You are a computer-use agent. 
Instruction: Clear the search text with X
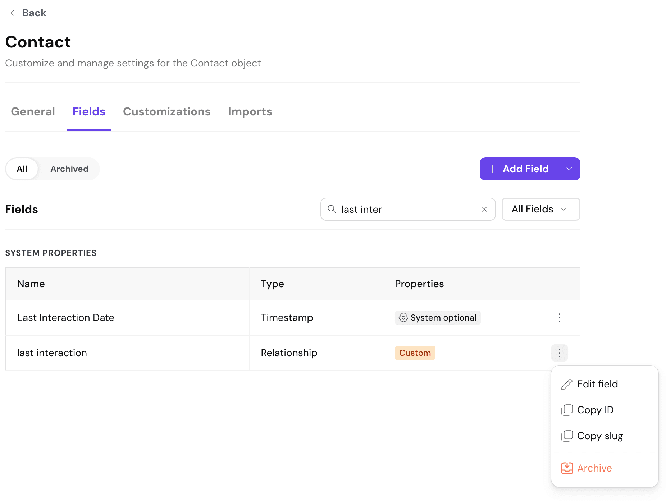point(484,209)
